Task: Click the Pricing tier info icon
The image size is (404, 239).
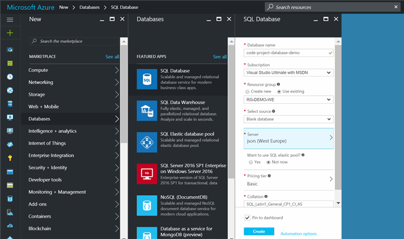Action: pyautogui.click(x=270, y=176)
